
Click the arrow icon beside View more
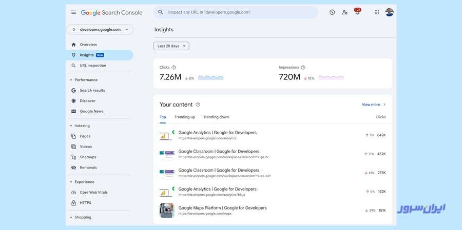[384, 104]
